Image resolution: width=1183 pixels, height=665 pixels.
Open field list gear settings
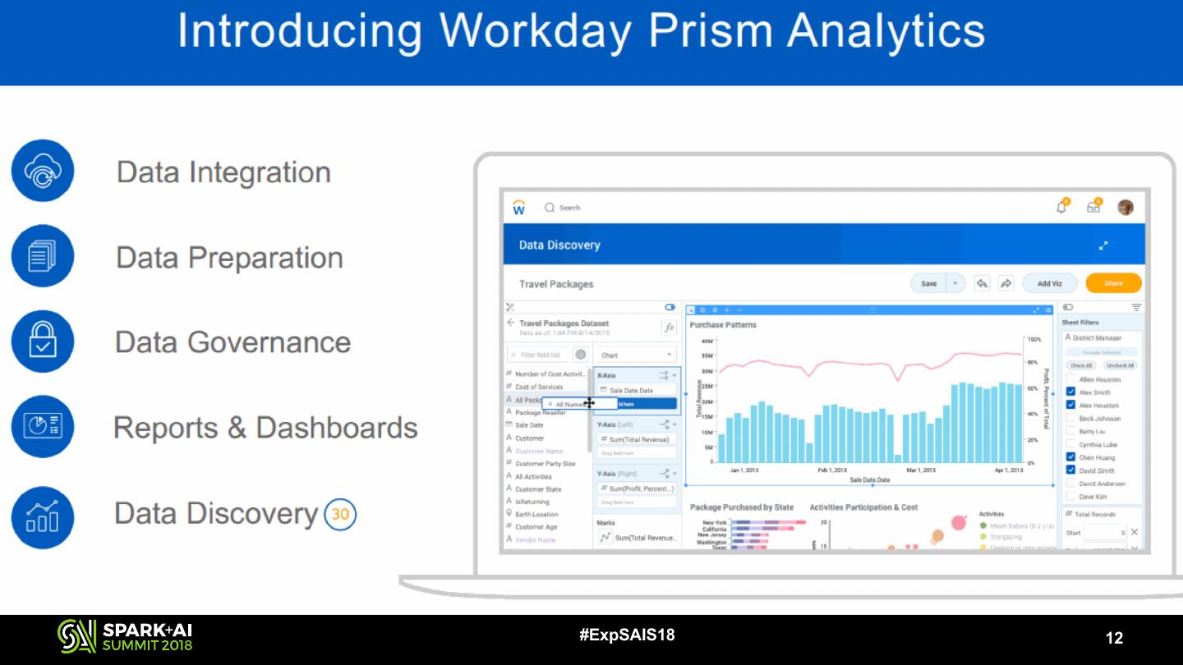click(x=581, y=355)
